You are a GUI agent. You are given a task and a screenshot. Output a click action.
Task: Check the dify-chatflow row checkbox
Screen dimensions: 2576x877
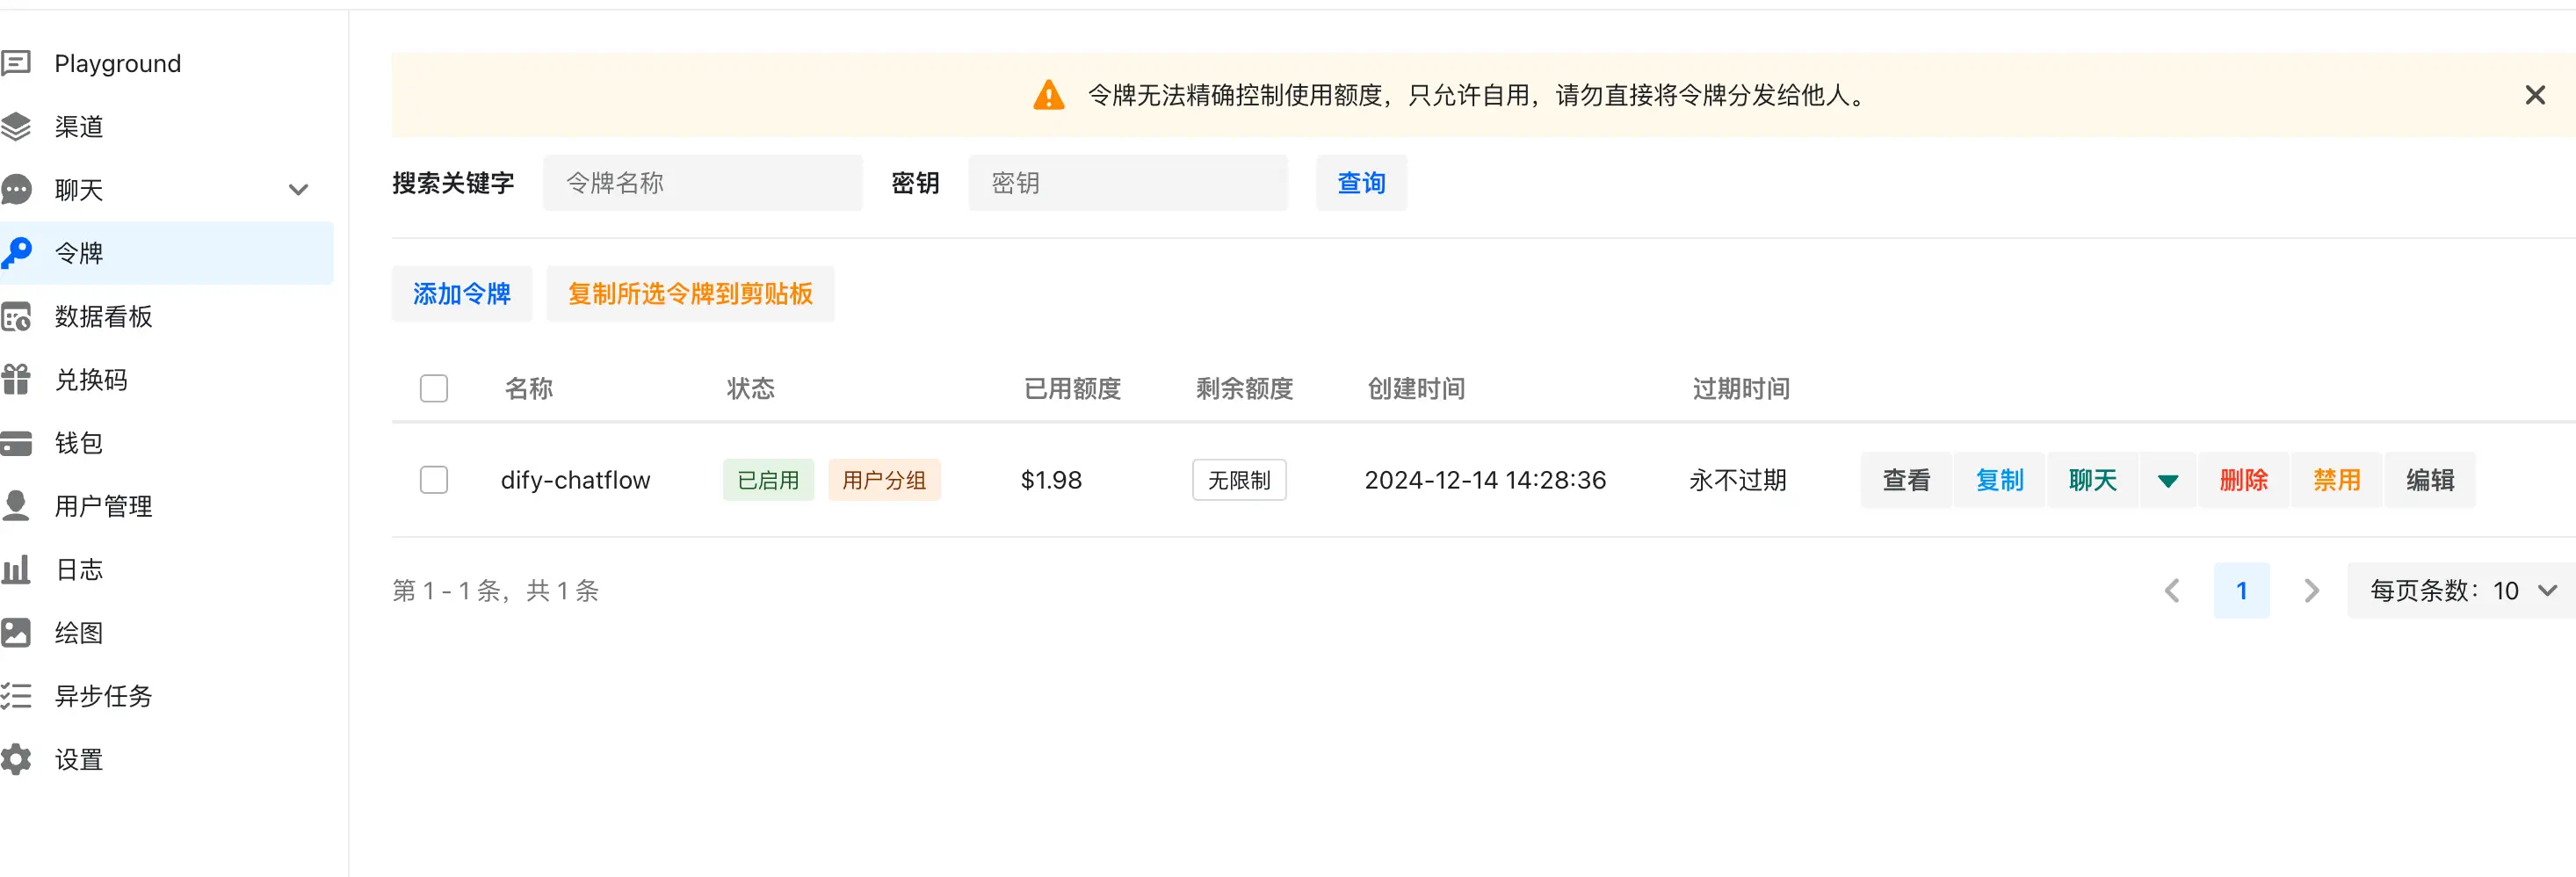[x=434, y=480]
